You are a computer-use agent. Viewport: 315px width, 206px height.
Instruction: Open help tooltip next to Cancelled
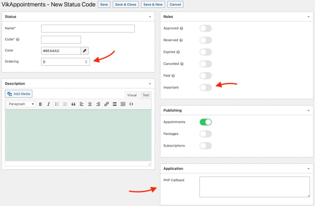coord(182,64)
